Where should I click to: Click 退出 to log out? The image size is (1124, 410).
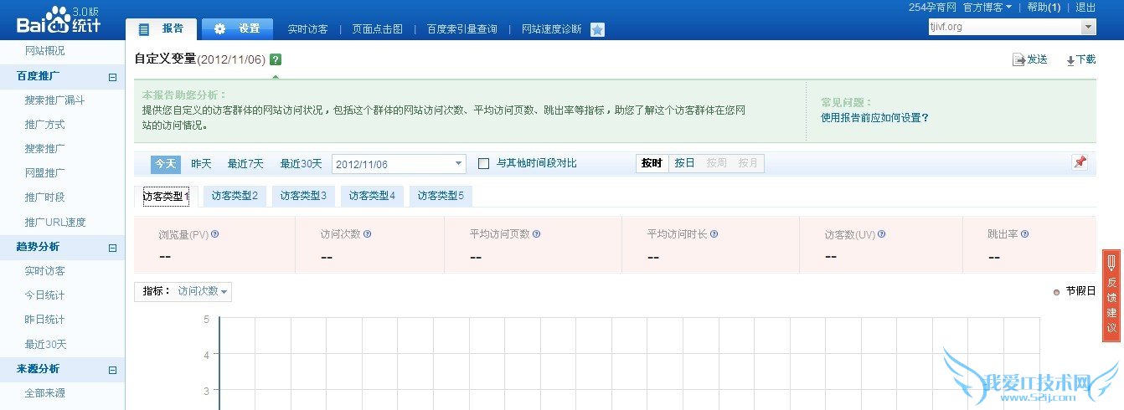coord(1085,7)
